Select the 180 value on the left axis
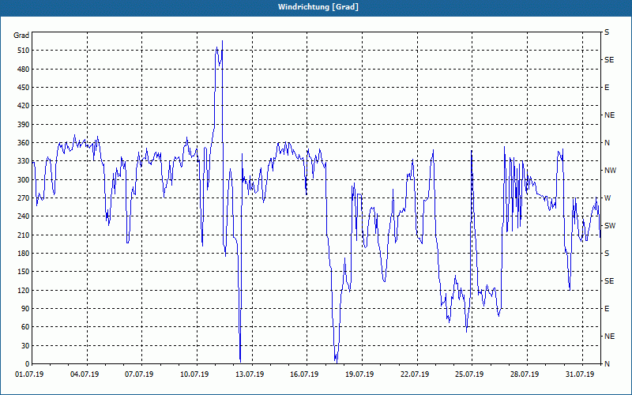This screenshot has height=395, width=632. click(x=24, y=254)
